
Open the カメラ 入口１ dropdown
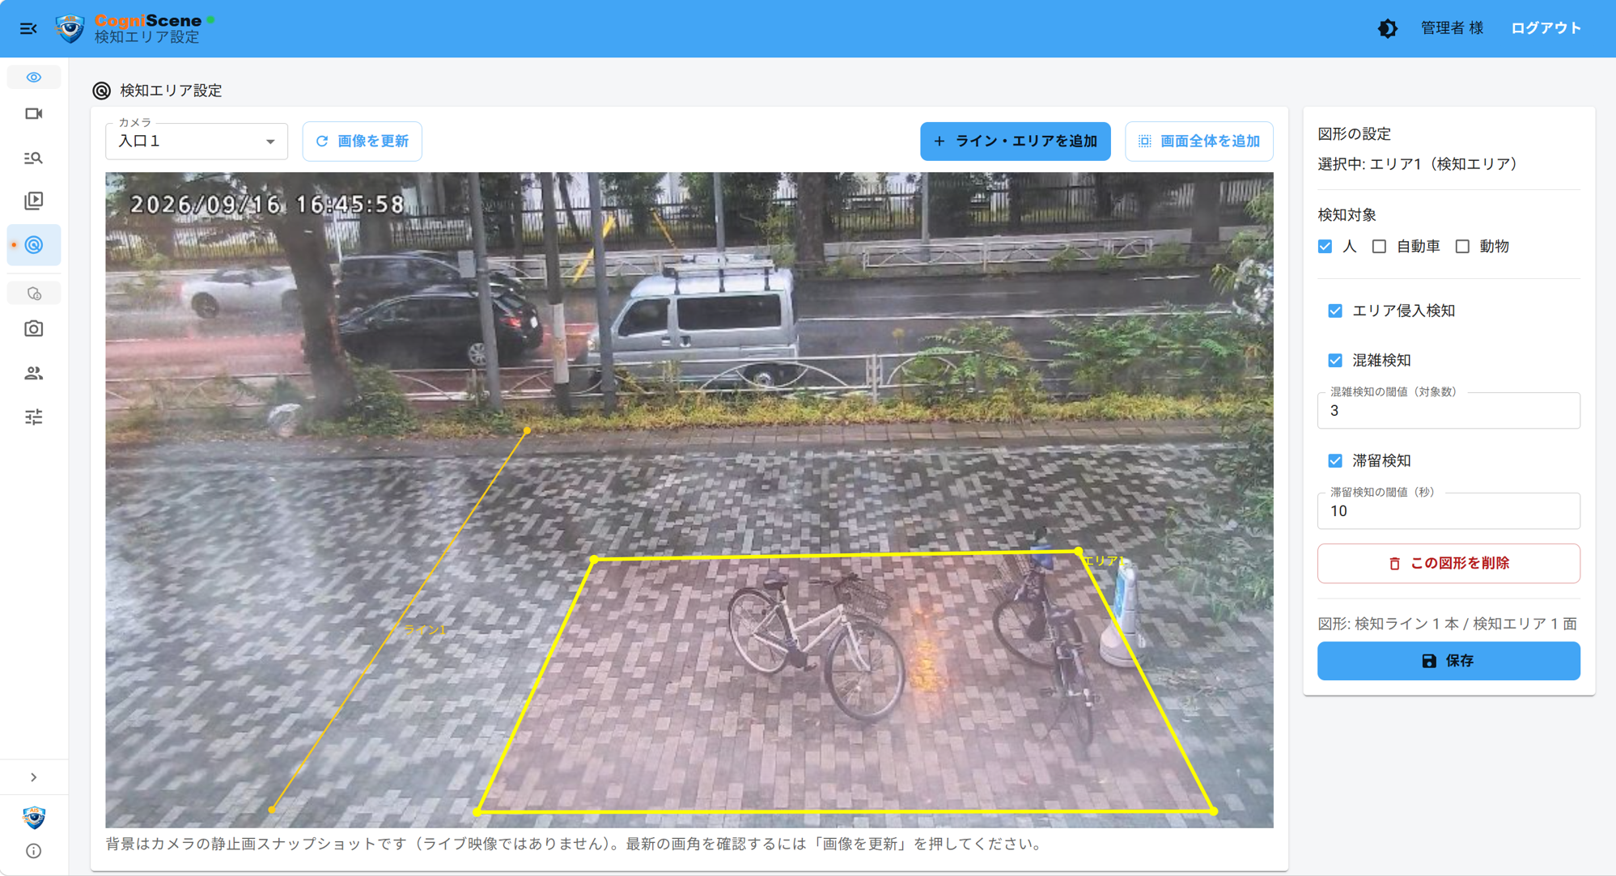pyautogui.click(x=197, y=142)
